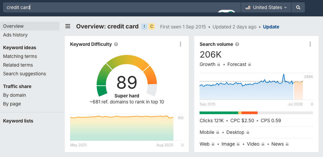Click the ~681 ref. domains text
The height and width of the screenshot is (157, 323).
pos(127,102)
